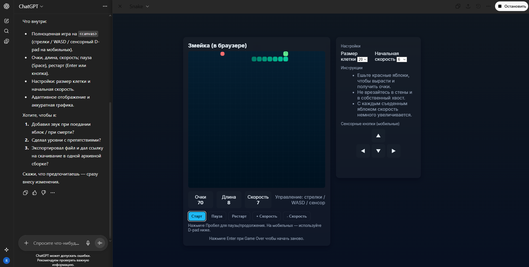Viewport: 529px width, 267px height.
Task: Click the plus attach icon in prompt box
Action: click(x=26, y=243)
